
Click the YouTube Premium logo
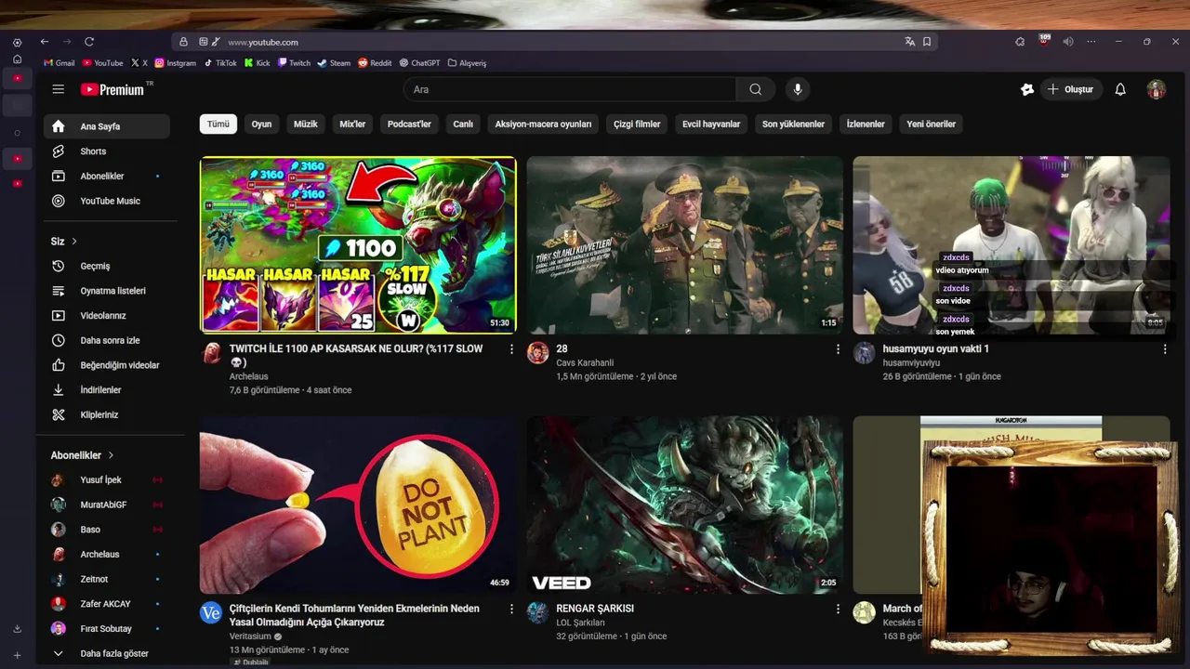pyautogui.click(x=112, y=89)
